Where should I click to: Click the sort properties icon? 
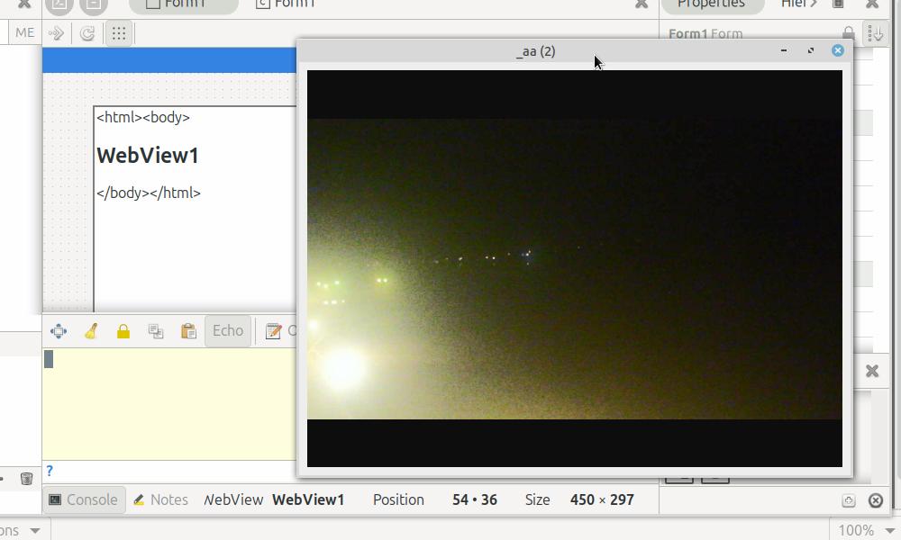(x=875, y=33)
